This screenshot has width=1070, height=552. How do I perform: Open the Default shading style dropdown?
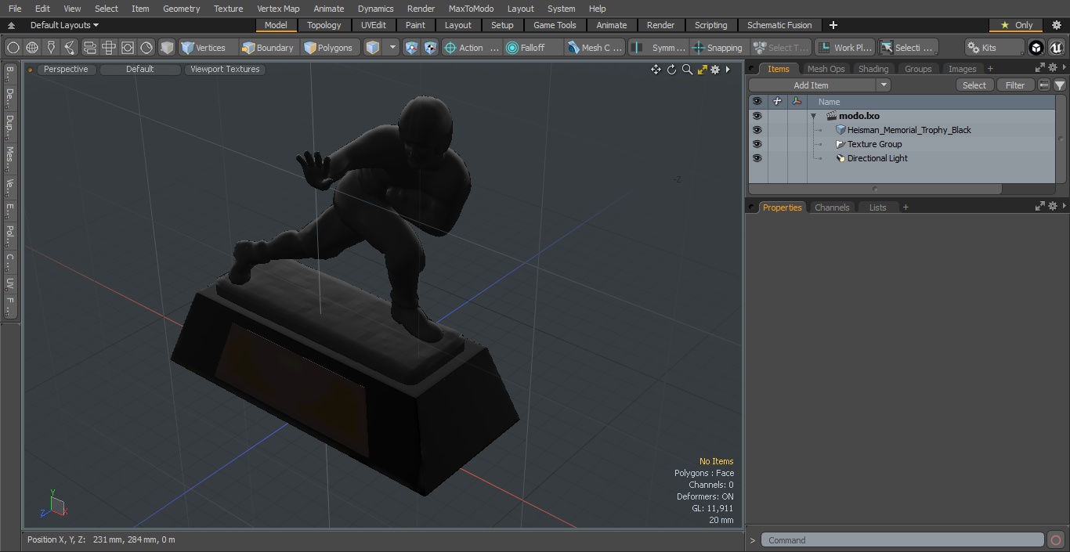point(140,69)
